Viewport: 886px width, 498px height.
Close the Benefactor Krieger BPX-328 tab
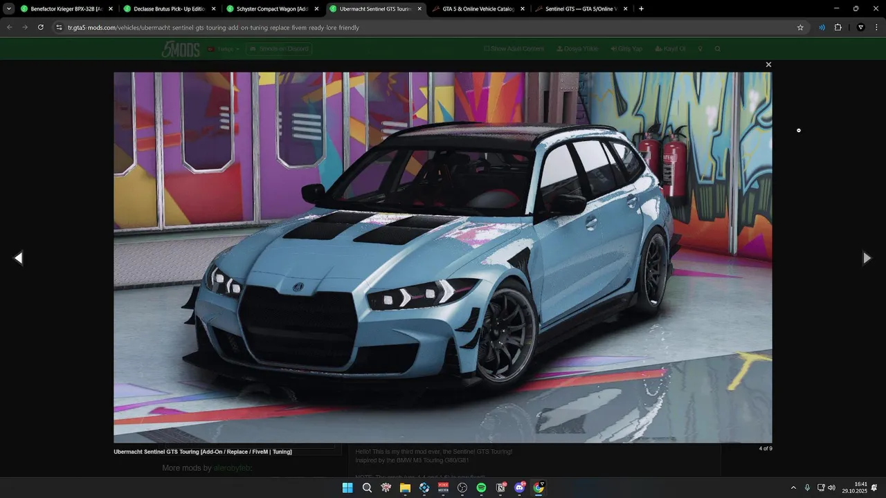111,9
